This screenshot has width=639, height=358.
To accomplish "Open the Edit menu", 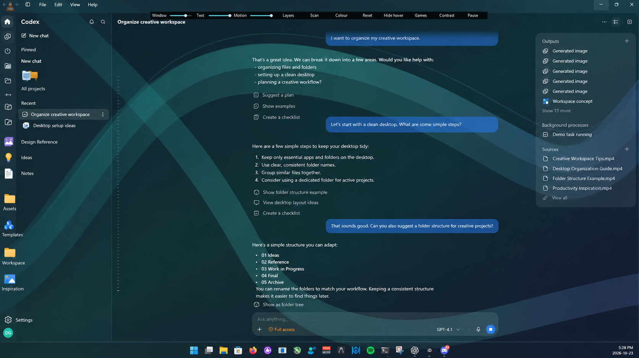I will pos(58,5).
